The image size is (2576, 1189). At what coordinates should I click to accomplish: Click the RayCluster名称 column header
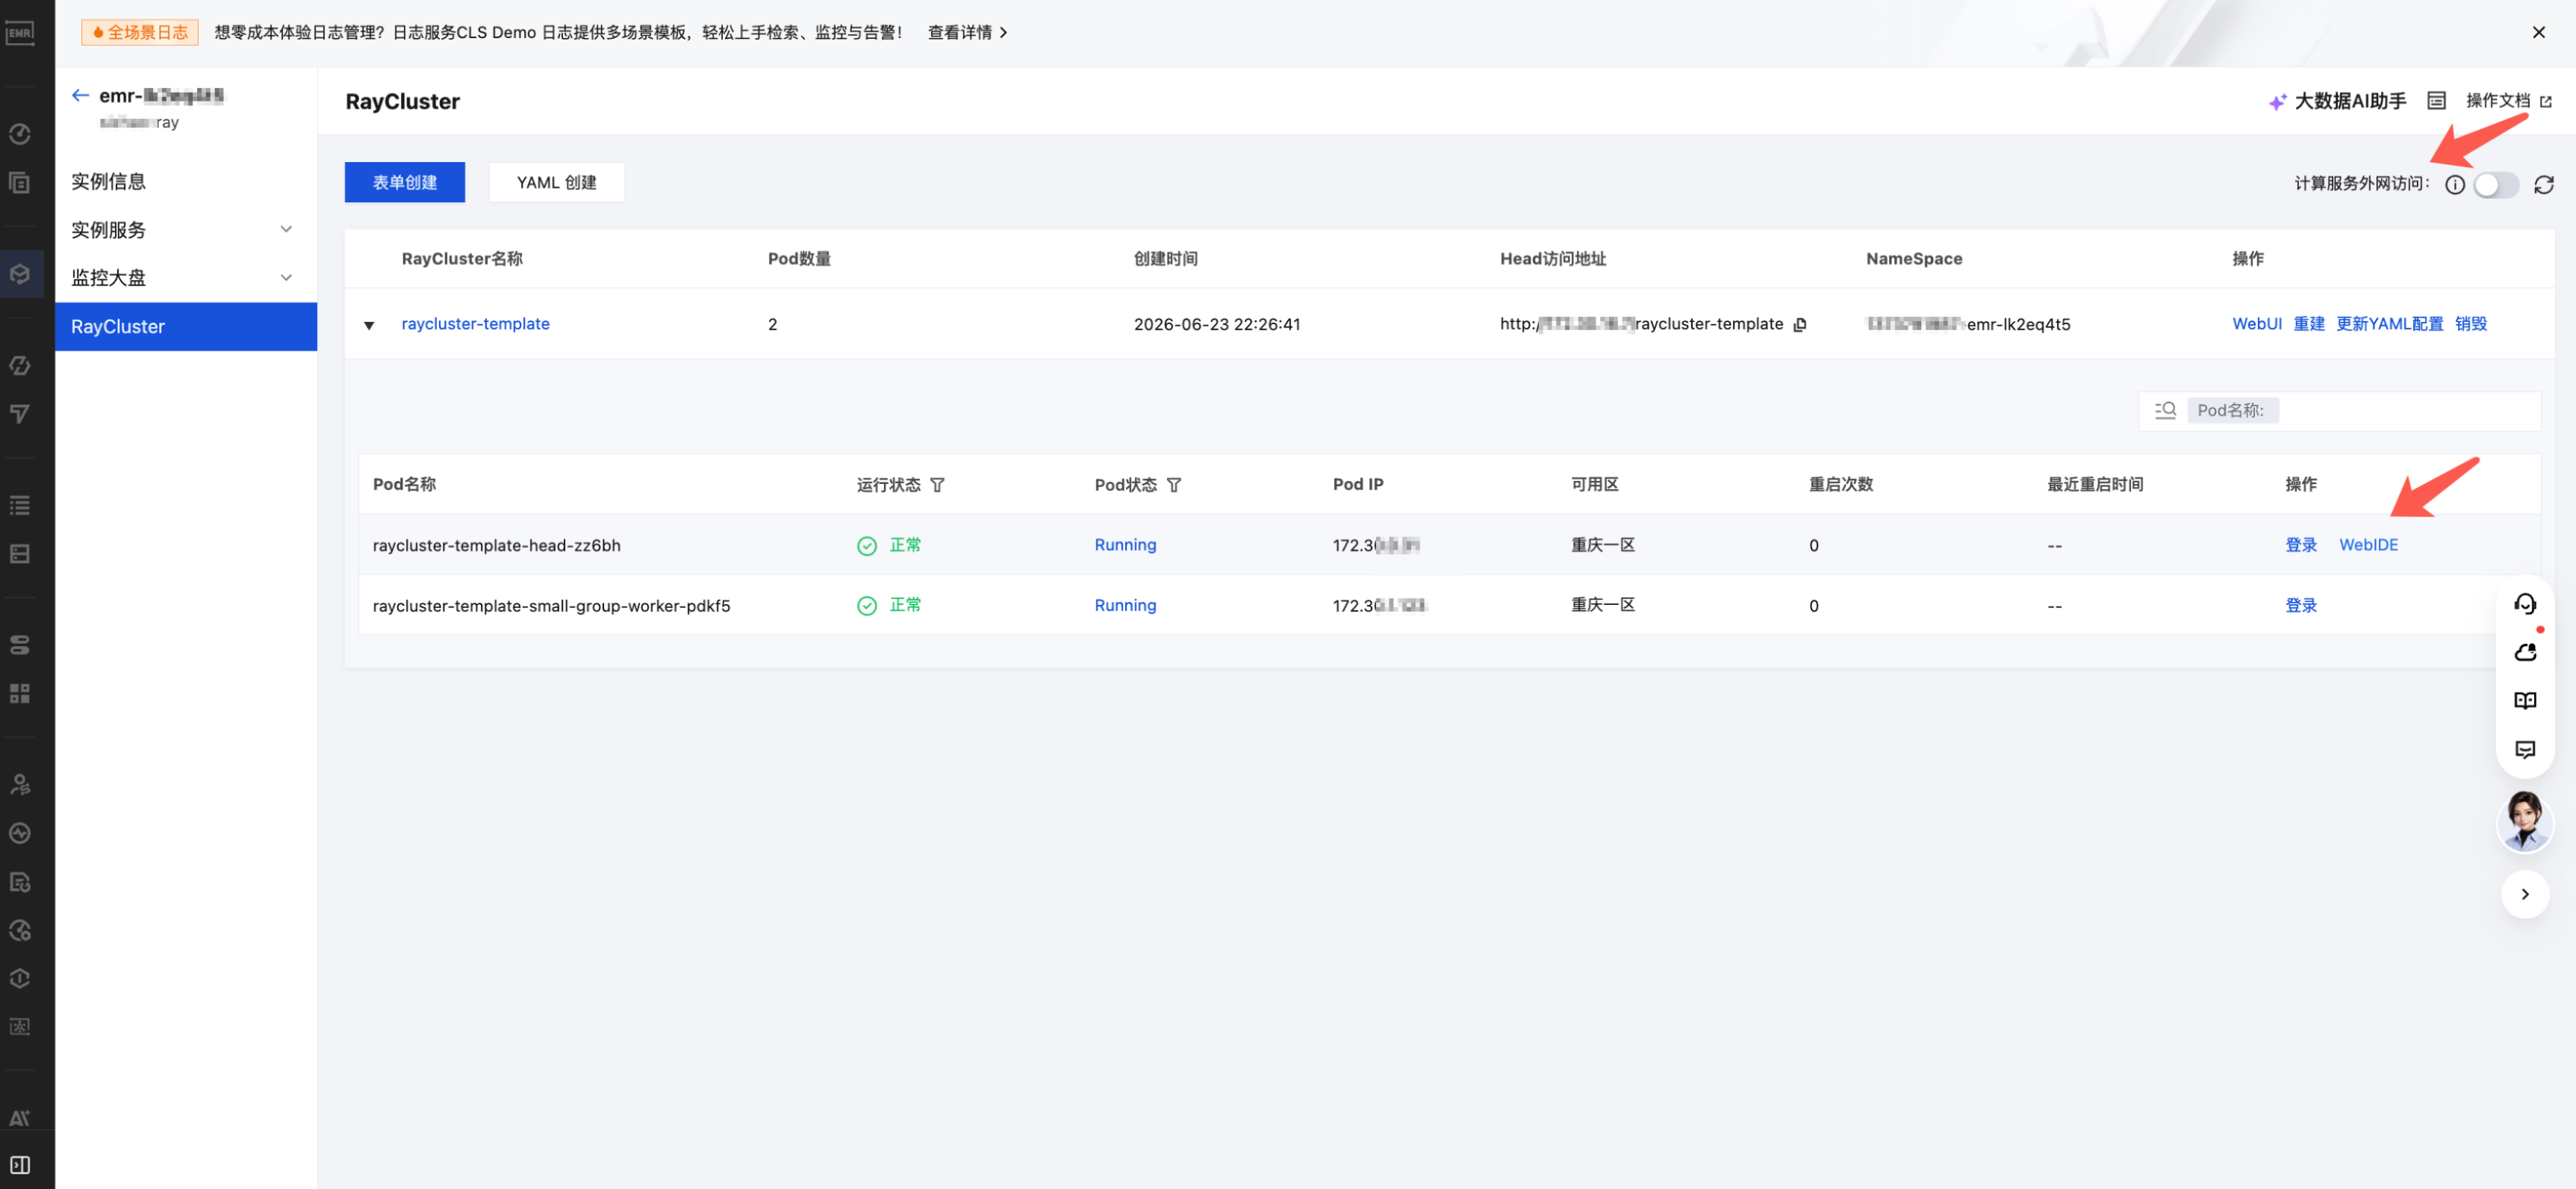click(x=461, y=259)
